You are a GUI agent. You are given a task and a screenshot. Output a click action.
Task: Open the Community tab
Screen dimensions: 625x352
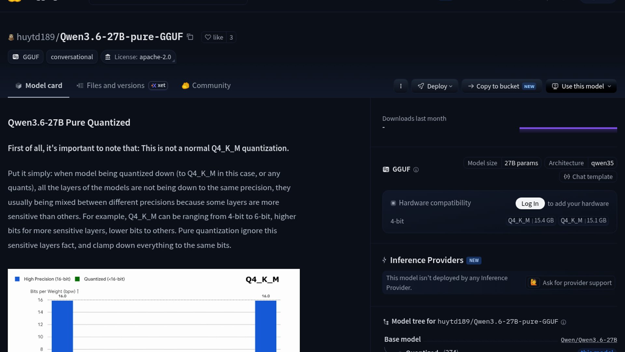click(206, 86)
